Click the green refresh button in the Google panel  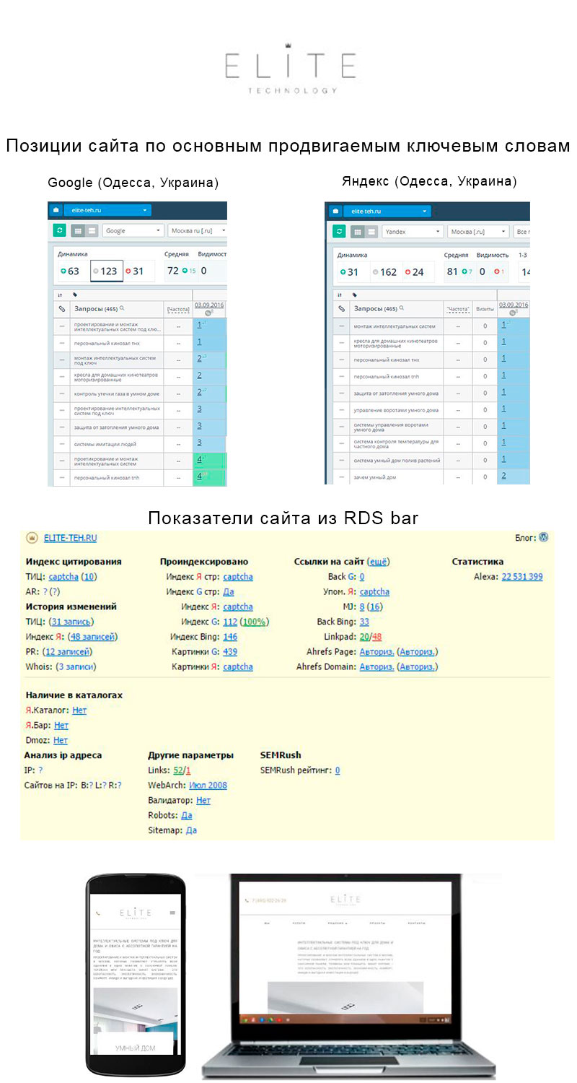click(x=59, y=230)
